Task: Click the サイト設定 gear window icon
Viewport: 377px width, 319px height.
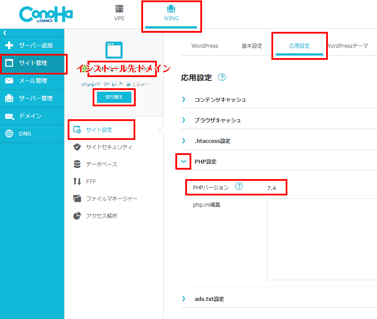Action: (x=77, y=130)
